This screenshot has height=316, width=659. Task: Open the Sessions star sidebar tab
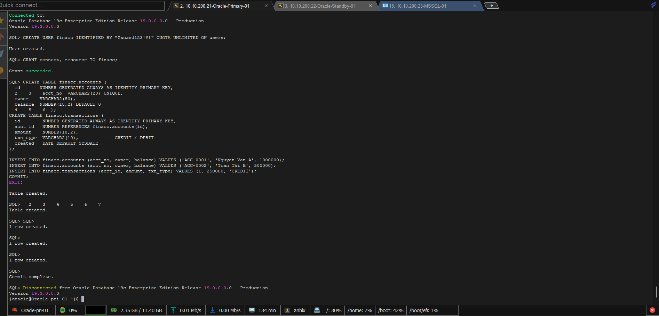(2, 20)
